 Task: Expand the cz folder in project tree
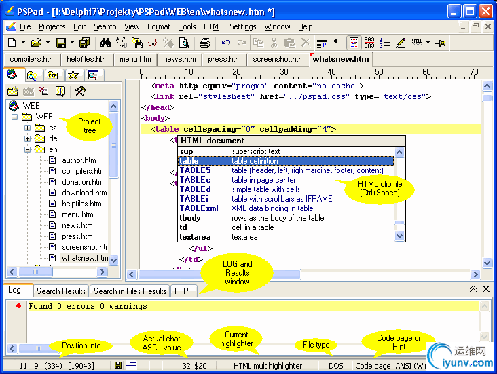(x=28, y=128)
